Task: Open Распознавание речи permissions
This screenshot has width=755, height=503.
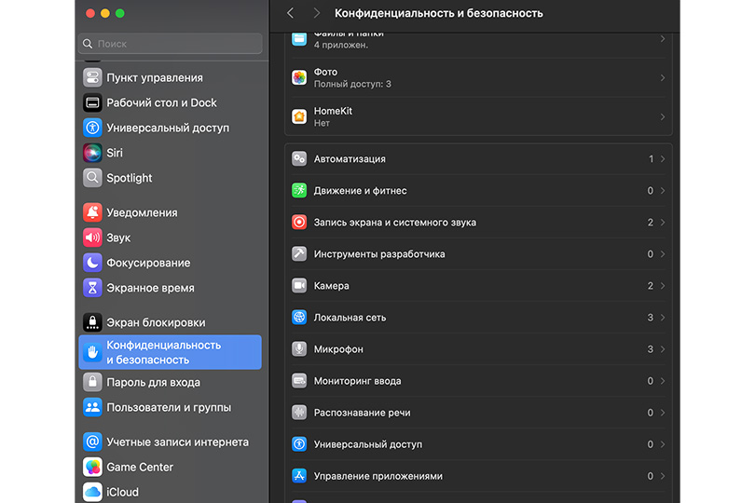Action: (478, 413)
